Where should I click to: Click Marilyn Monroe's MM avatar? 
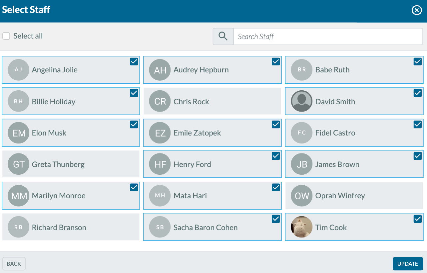click(x=18, y=196)
